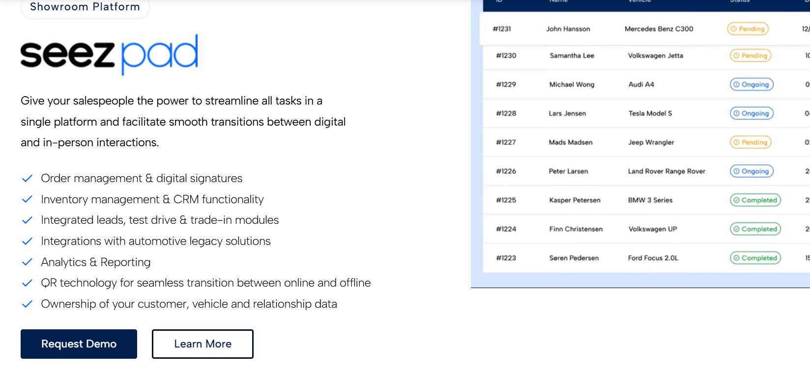Screen dimensions: 810x373
Task: Select order ID #1230
Action: [506, 55]
